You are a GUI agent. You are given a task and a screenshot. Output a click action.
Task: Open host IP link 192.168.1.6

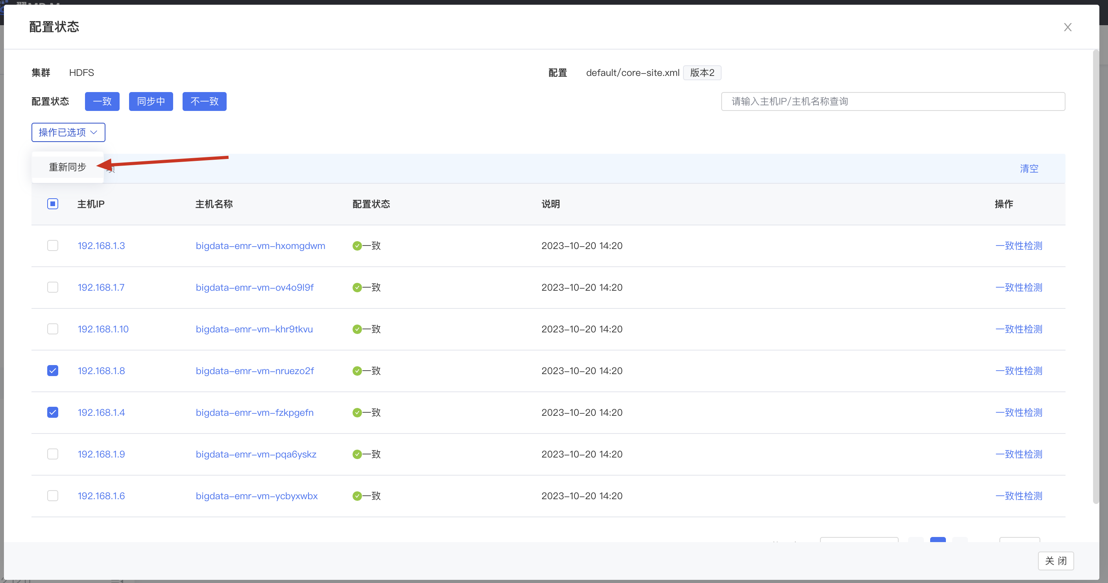click(101, 496)
